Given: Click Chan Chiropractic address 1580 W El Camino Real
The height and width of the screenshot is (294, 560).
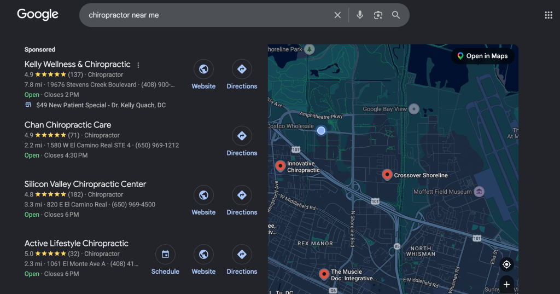Looking at the screenshot, I should point(89,145).
